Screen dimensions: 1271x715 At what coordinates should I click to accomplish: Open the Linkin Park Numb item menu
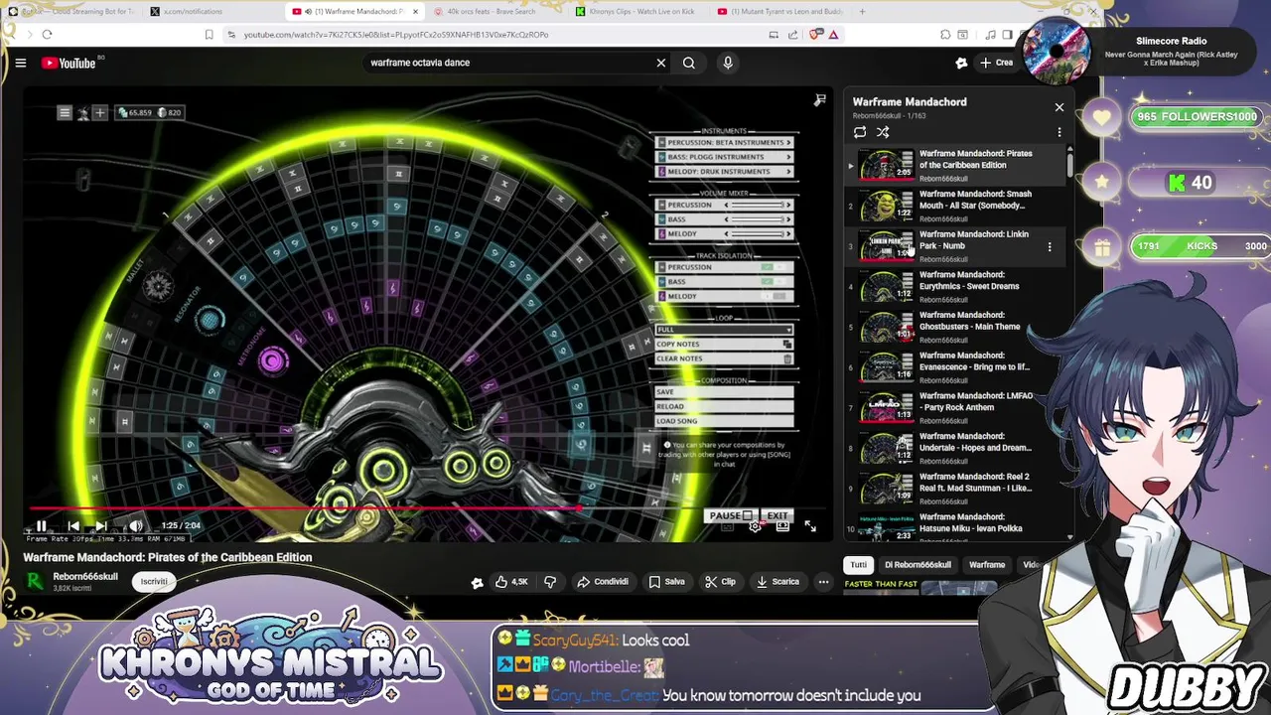[1050, 246]
